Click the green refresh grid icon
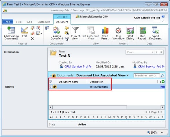This screenshot has height=137, width=170. tap(163, 82)
